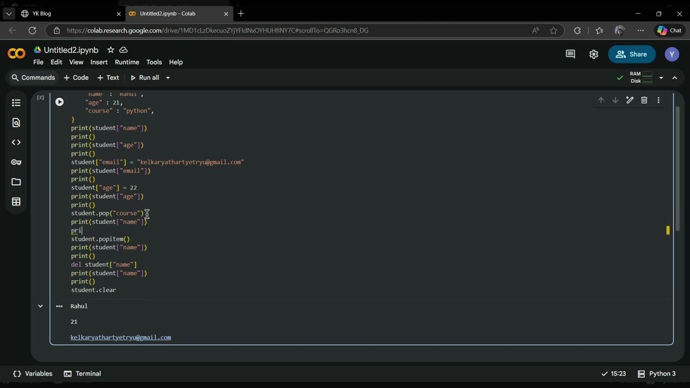690x388 pixels.
Task: Open Find and replace sidebar icon
Action: point(16,122)
